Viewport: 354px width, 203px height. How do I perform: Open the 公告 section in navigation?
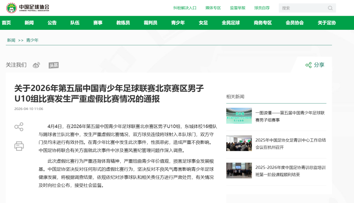(52, 23)
